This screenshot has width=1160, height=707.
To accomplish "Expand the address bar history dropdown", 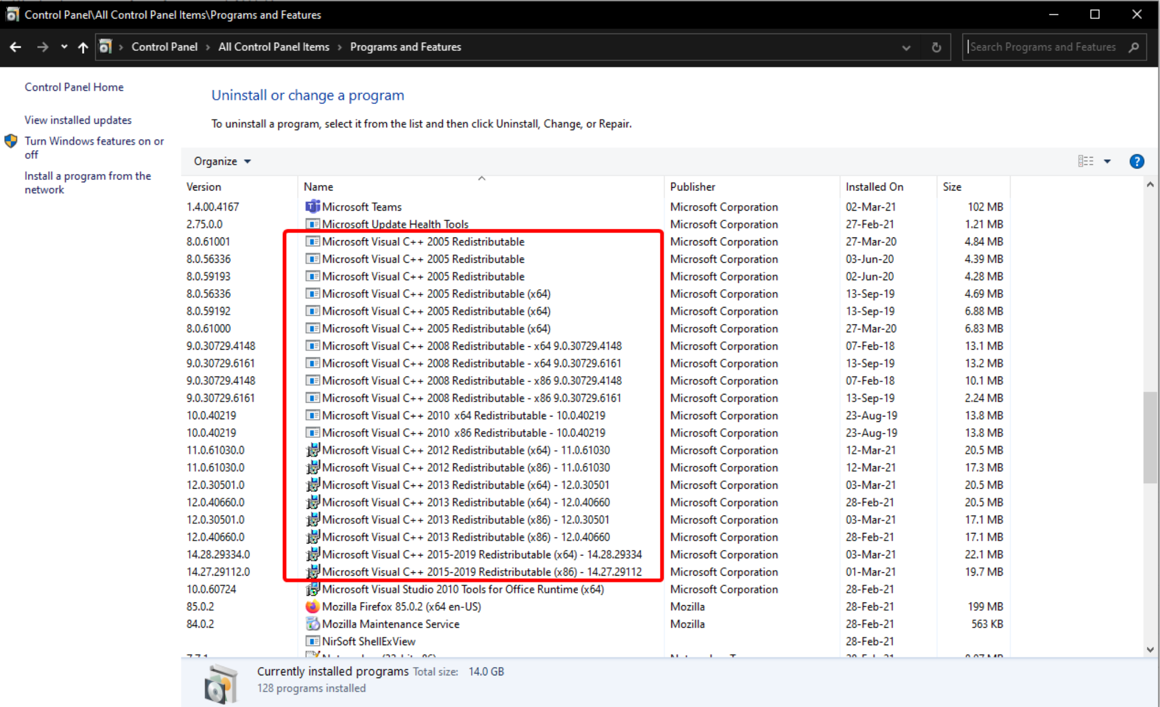I will [x=906, y=47].
